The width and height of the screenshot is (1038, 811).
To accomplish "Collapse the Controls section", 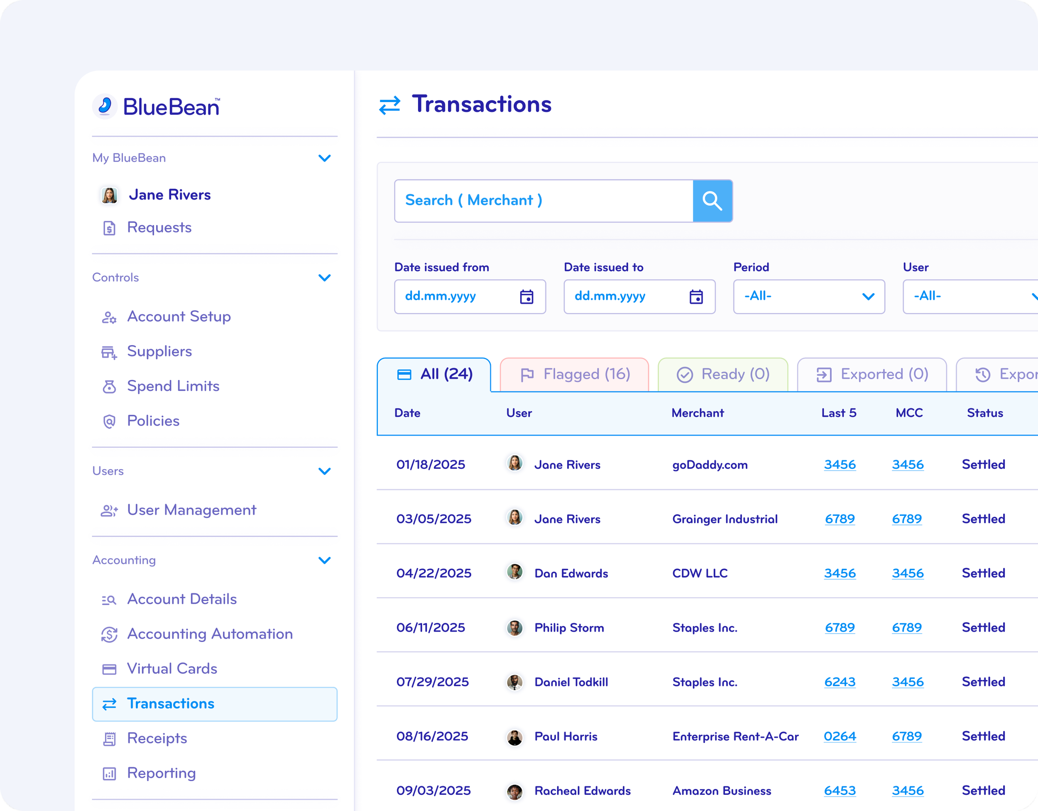I will [325, 278].
